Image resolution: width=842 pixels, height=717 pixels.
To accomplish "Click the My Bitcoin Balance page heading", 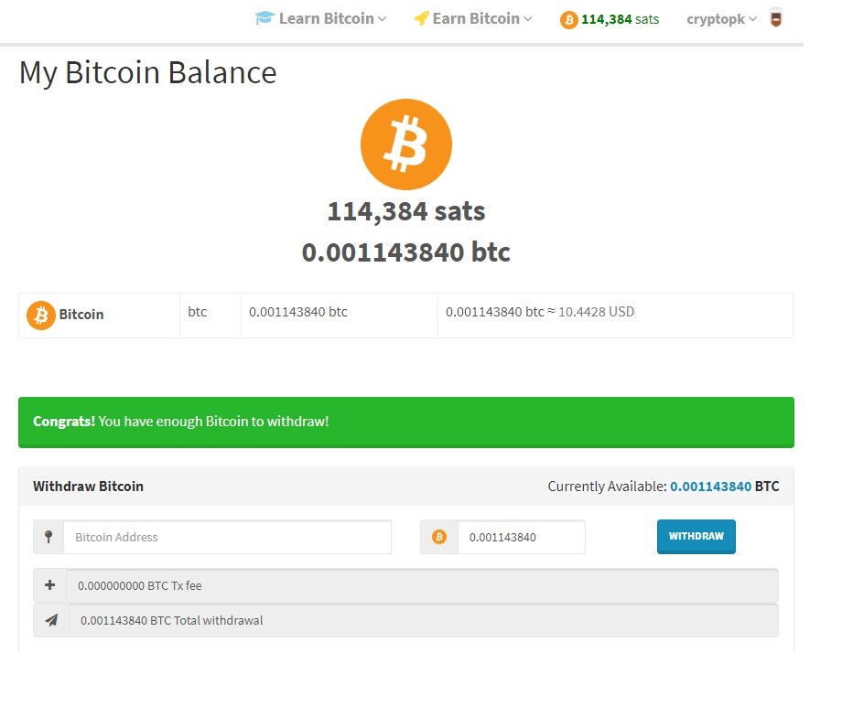I will tap(147, 72).
